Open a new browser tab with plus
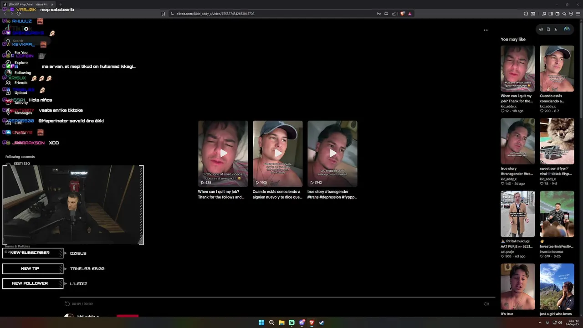This screenshot has width=583, height=328. (60, 4)
